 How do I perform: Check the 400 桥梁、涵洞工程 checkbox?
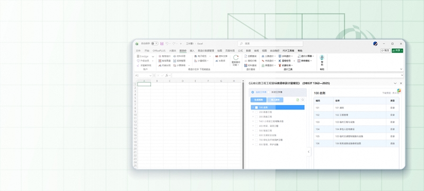coord(257,126)
